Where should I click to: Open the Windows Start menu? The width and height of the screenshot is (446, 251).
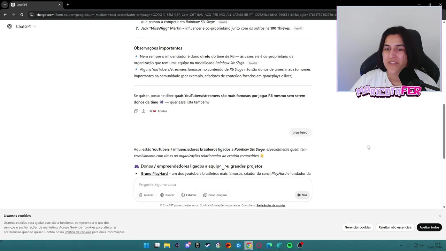click(x=146, y=245)
